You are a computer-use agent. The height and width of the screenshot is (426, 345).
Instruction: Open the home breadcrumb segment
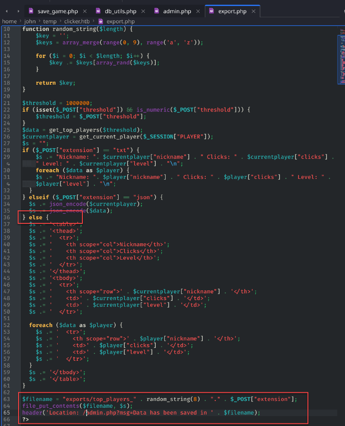click(9, 22)
